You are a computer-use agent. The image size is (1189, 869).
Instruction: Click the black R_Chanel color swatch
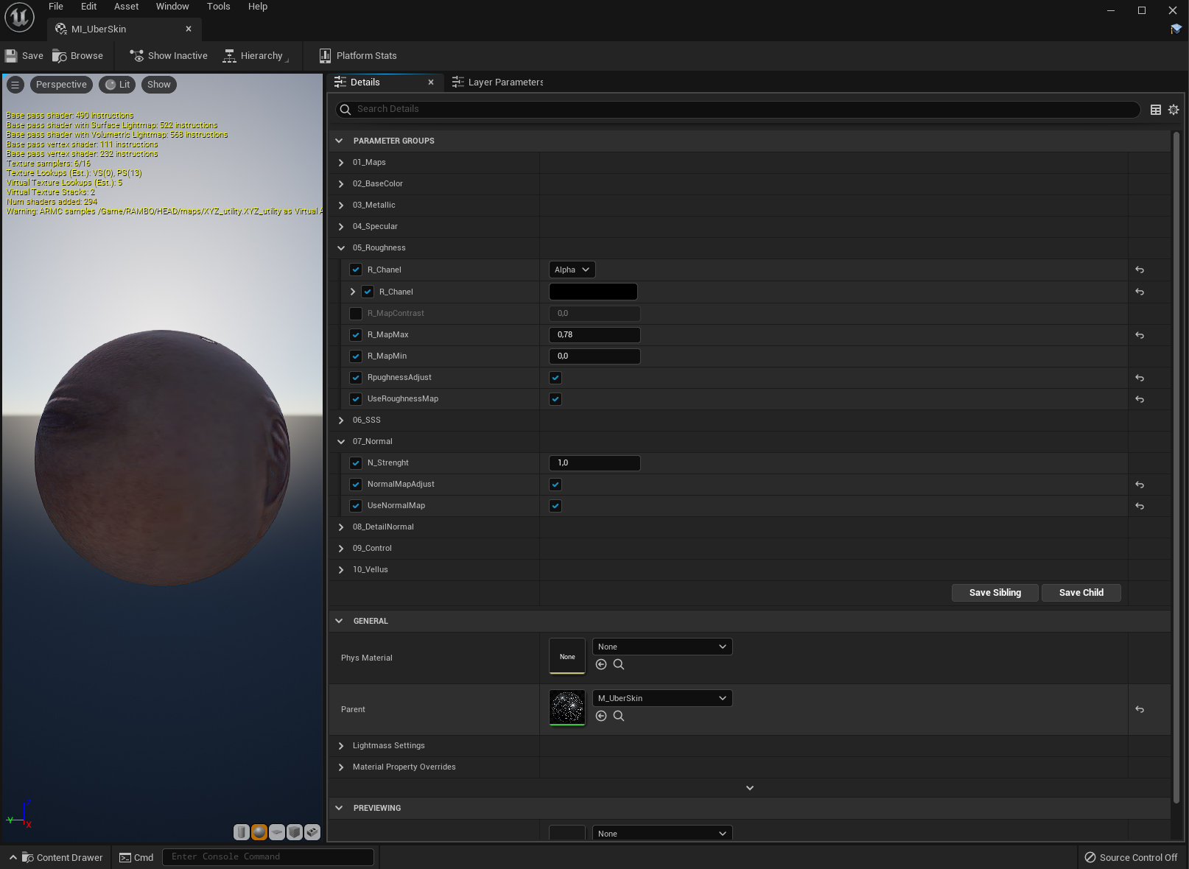tap(593, 292)
